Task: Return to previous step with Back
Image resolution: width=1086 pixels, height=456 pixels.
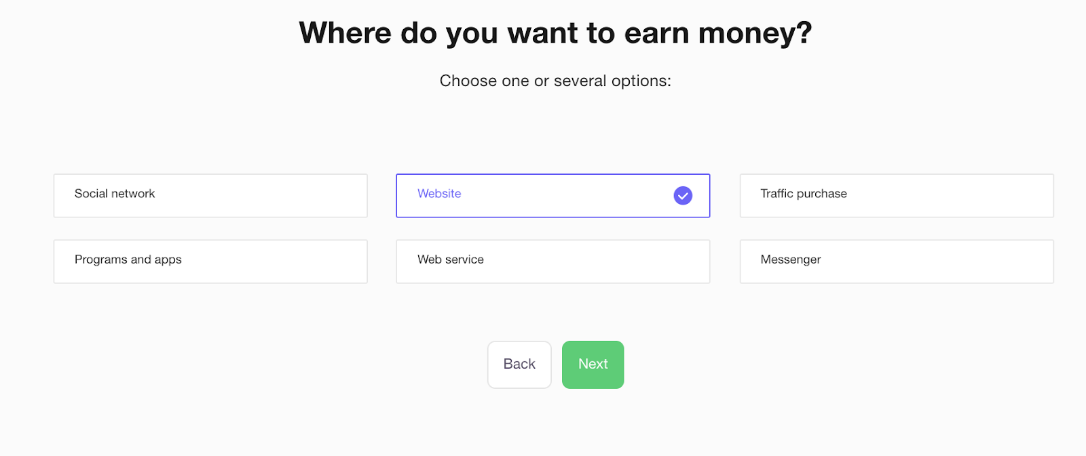Action: 519,365
